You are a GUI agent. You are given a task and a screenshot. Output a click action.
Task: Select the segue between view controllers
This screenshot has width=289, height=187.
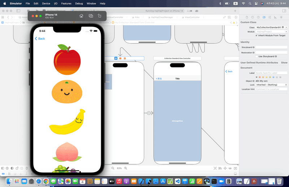pos(149,113)
